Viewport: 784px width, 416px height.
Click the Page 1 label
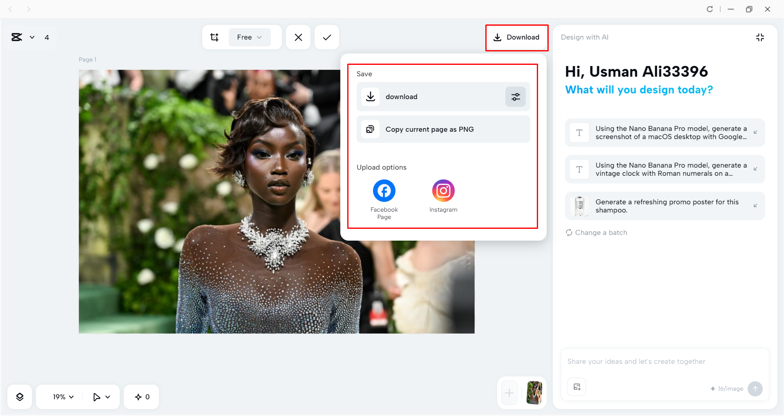pyautogui.click(x=87, y=60)
